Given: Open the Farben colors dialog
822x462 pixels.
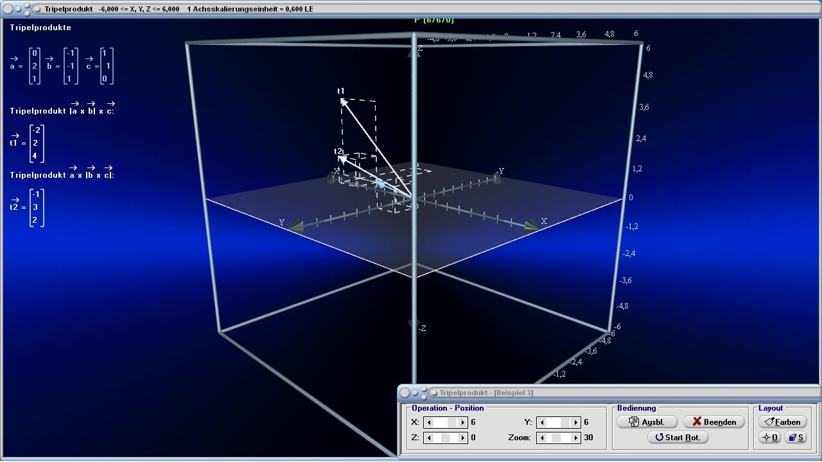Looking at the screenshot, I should click(x=782, y=422).
